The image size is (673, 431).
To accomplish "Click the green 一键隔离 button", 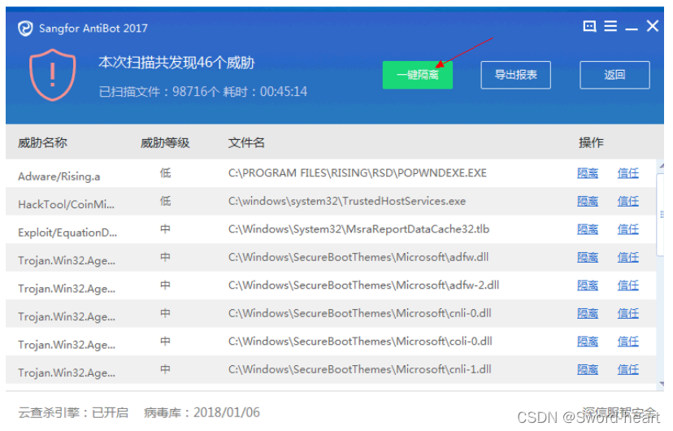I will click(417, 75).
